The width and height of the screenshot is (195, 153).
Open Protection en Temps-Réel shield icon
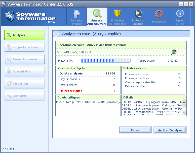tap(118, 13)
